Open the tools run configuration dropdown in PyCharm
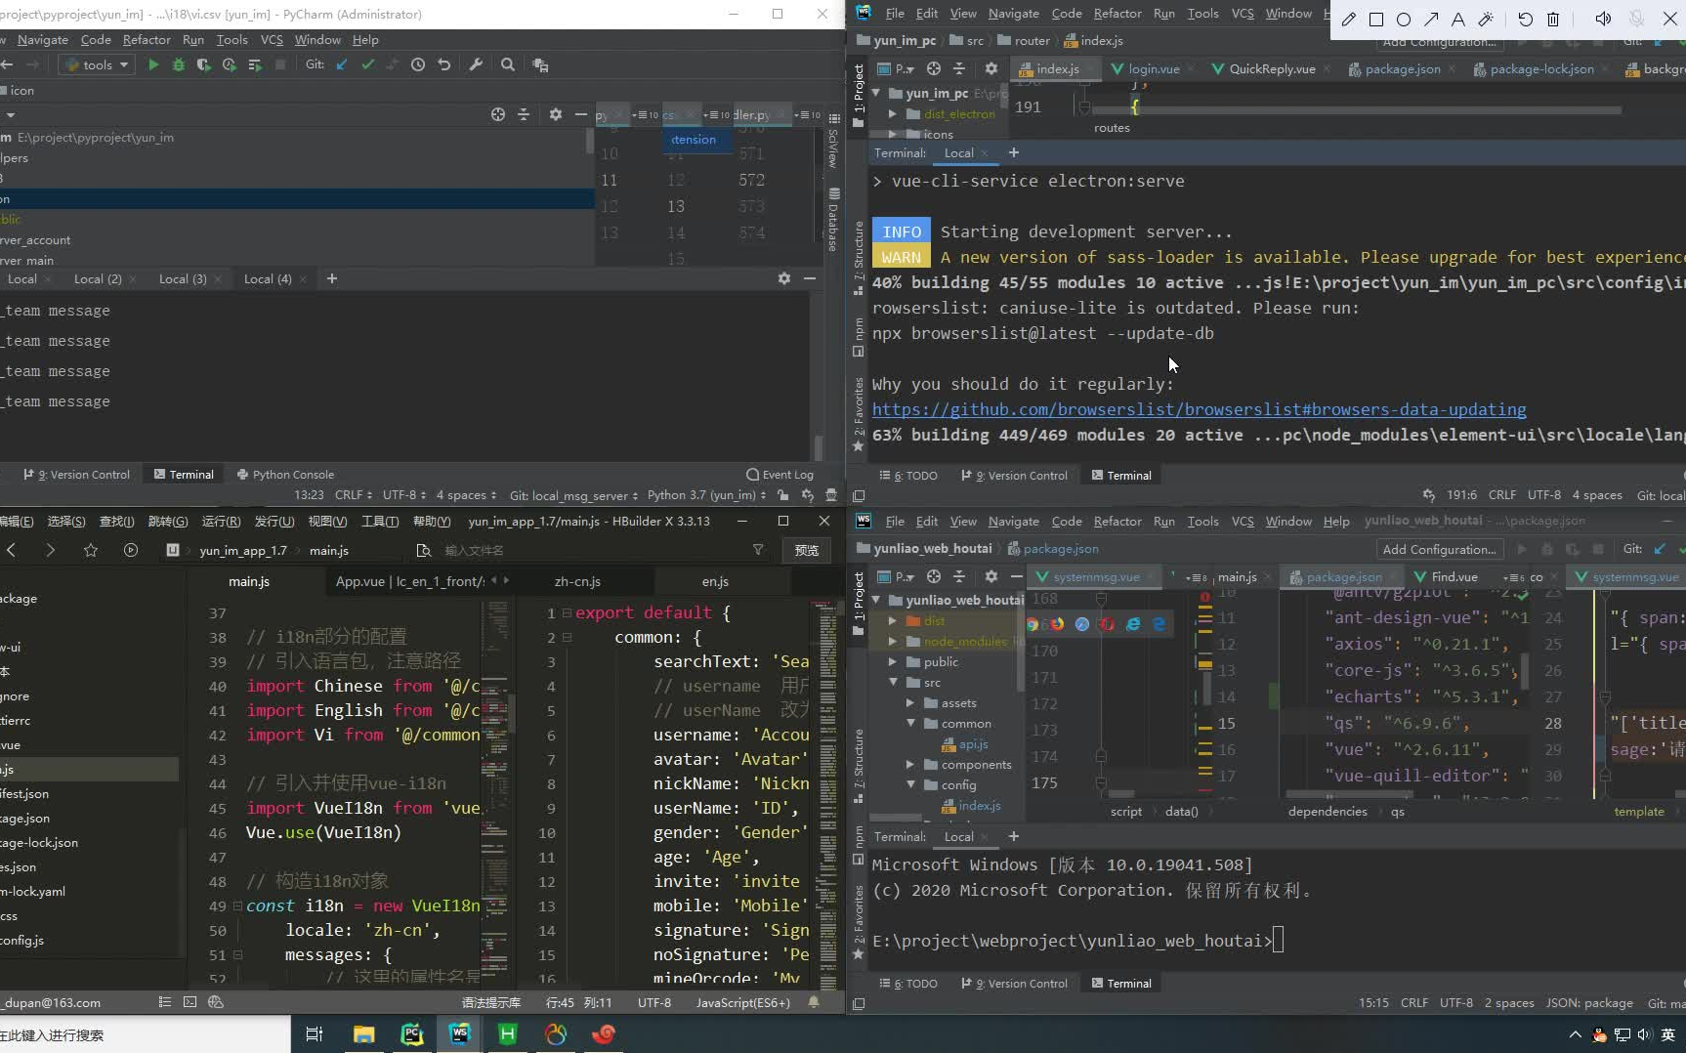 coord(96,64)
